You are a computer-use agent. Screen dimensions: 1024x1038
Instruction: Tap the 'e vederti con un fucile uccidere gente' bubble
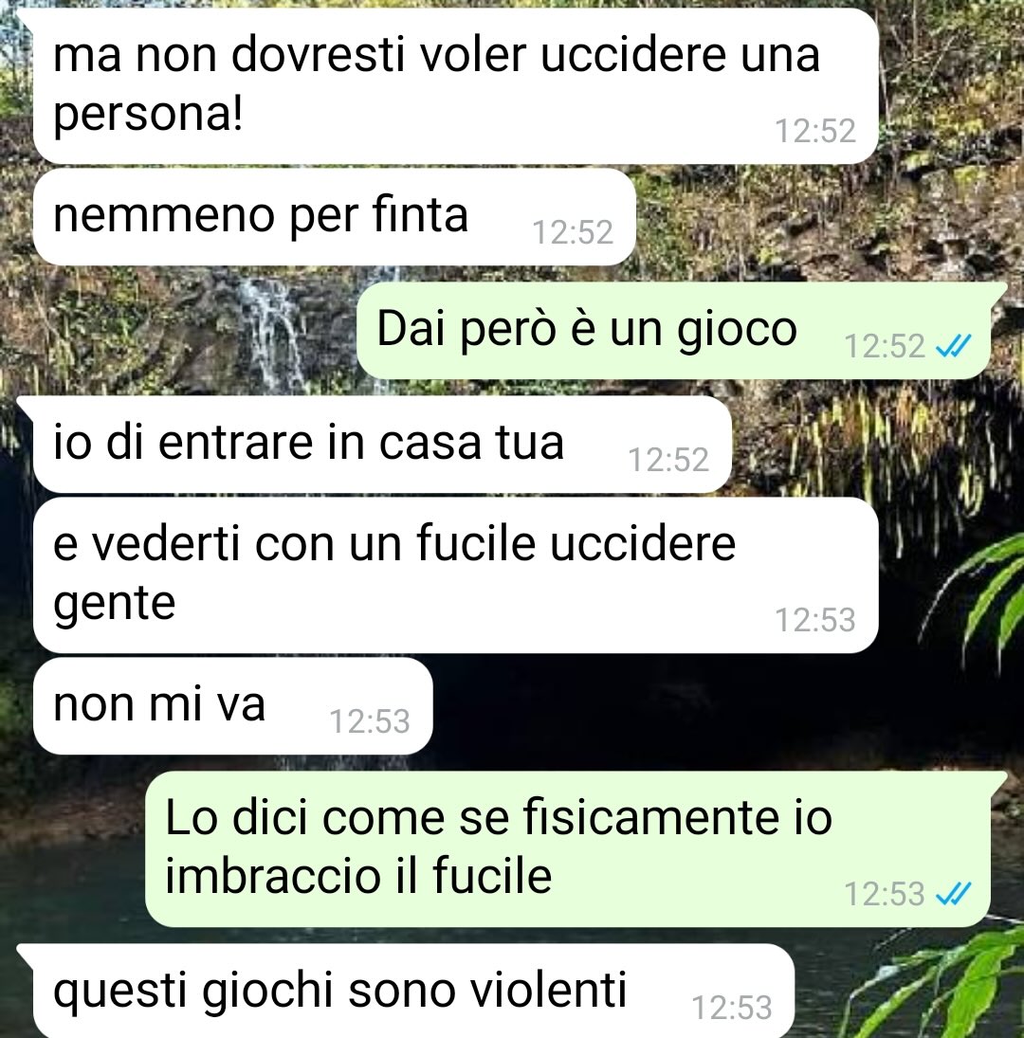point(455,575)
